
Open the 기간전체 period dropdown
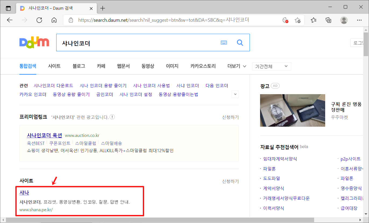pos(271,66)
